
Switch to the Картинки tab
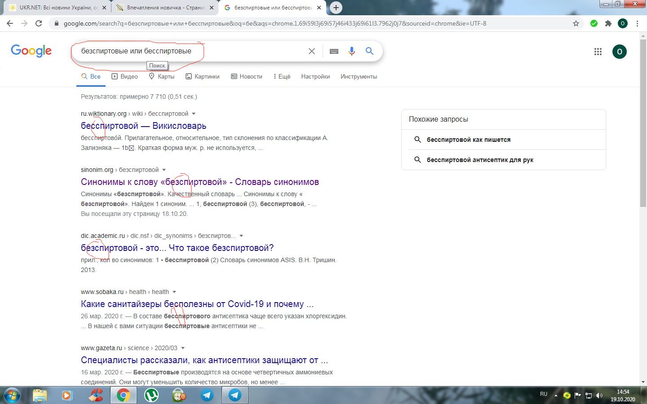coord(203,77)
